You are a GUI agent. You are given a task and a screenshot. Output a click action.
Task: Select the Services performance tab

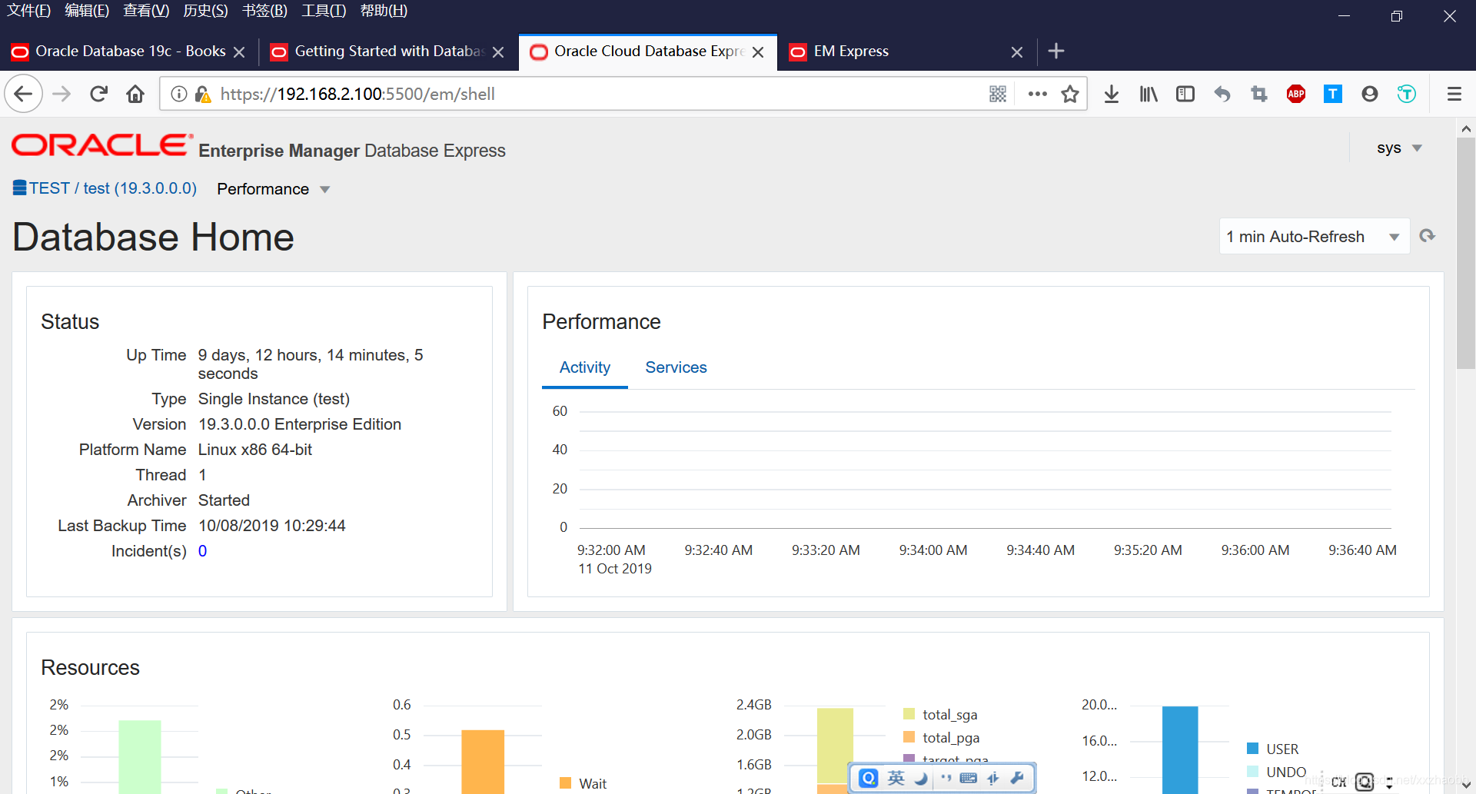[676, 367]
